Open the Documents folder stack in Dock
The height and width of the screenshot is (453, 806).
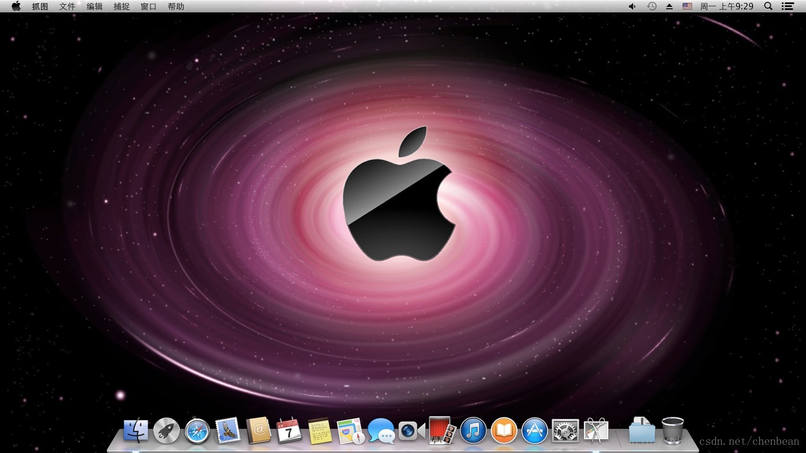[641, 430]
